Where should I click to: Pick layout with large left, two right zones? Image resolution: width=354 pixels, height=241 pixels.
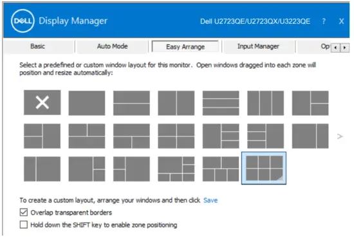coord(310,103)
